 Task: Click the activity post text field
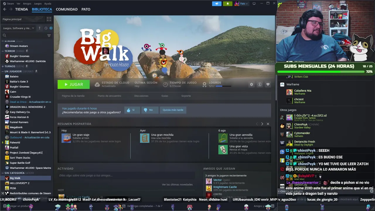[x=126, y=176]
